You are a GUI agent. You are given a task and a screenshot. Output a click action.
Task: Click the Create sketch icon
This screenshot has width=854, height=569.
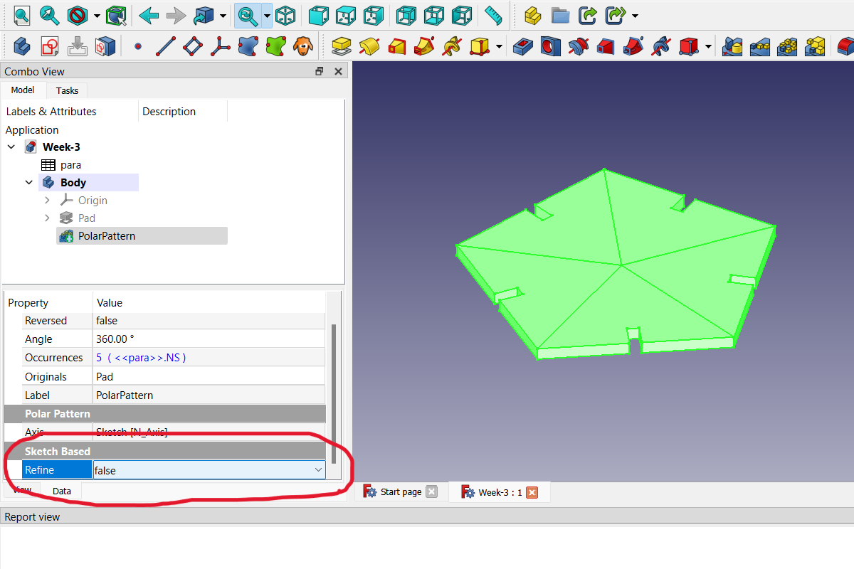tap(49, 47)
